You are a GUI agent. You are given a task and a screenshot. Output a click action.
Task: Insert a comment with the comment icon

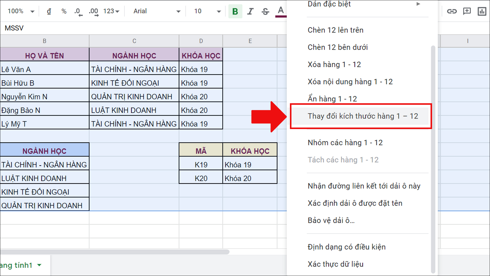pos(467,11)
